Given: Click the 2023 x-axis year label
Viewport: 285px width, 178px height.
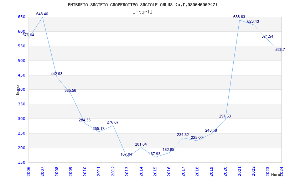Looking at the screenshot, I should 268,171.
